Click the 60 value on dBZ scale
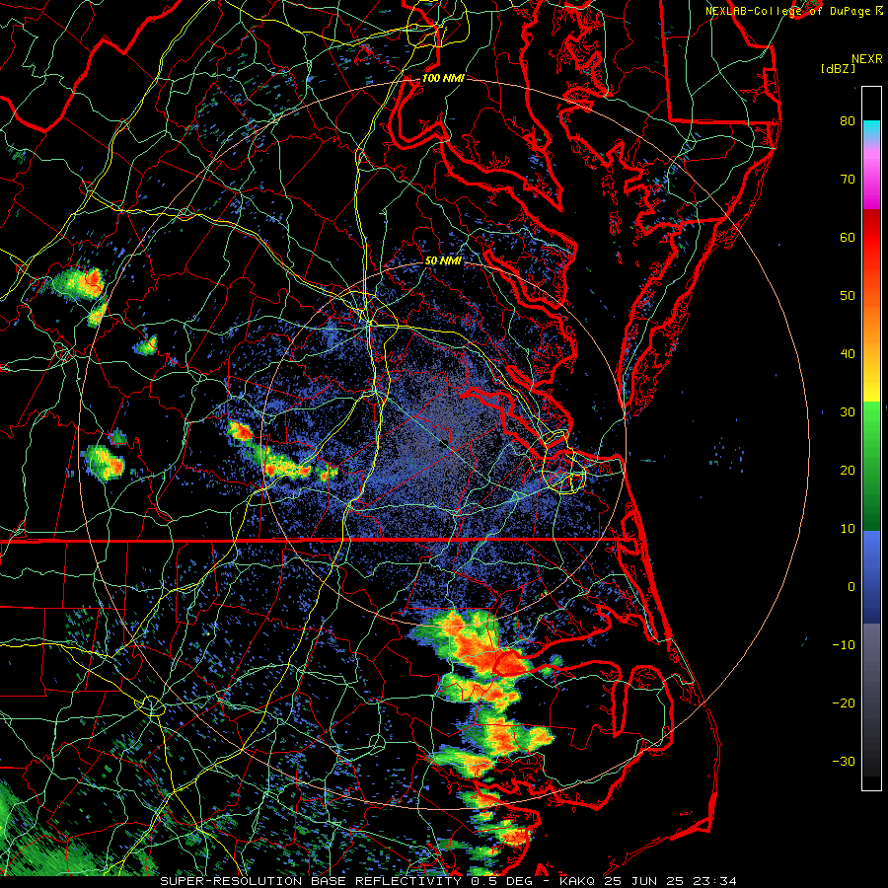 click(x=848, y=237)
